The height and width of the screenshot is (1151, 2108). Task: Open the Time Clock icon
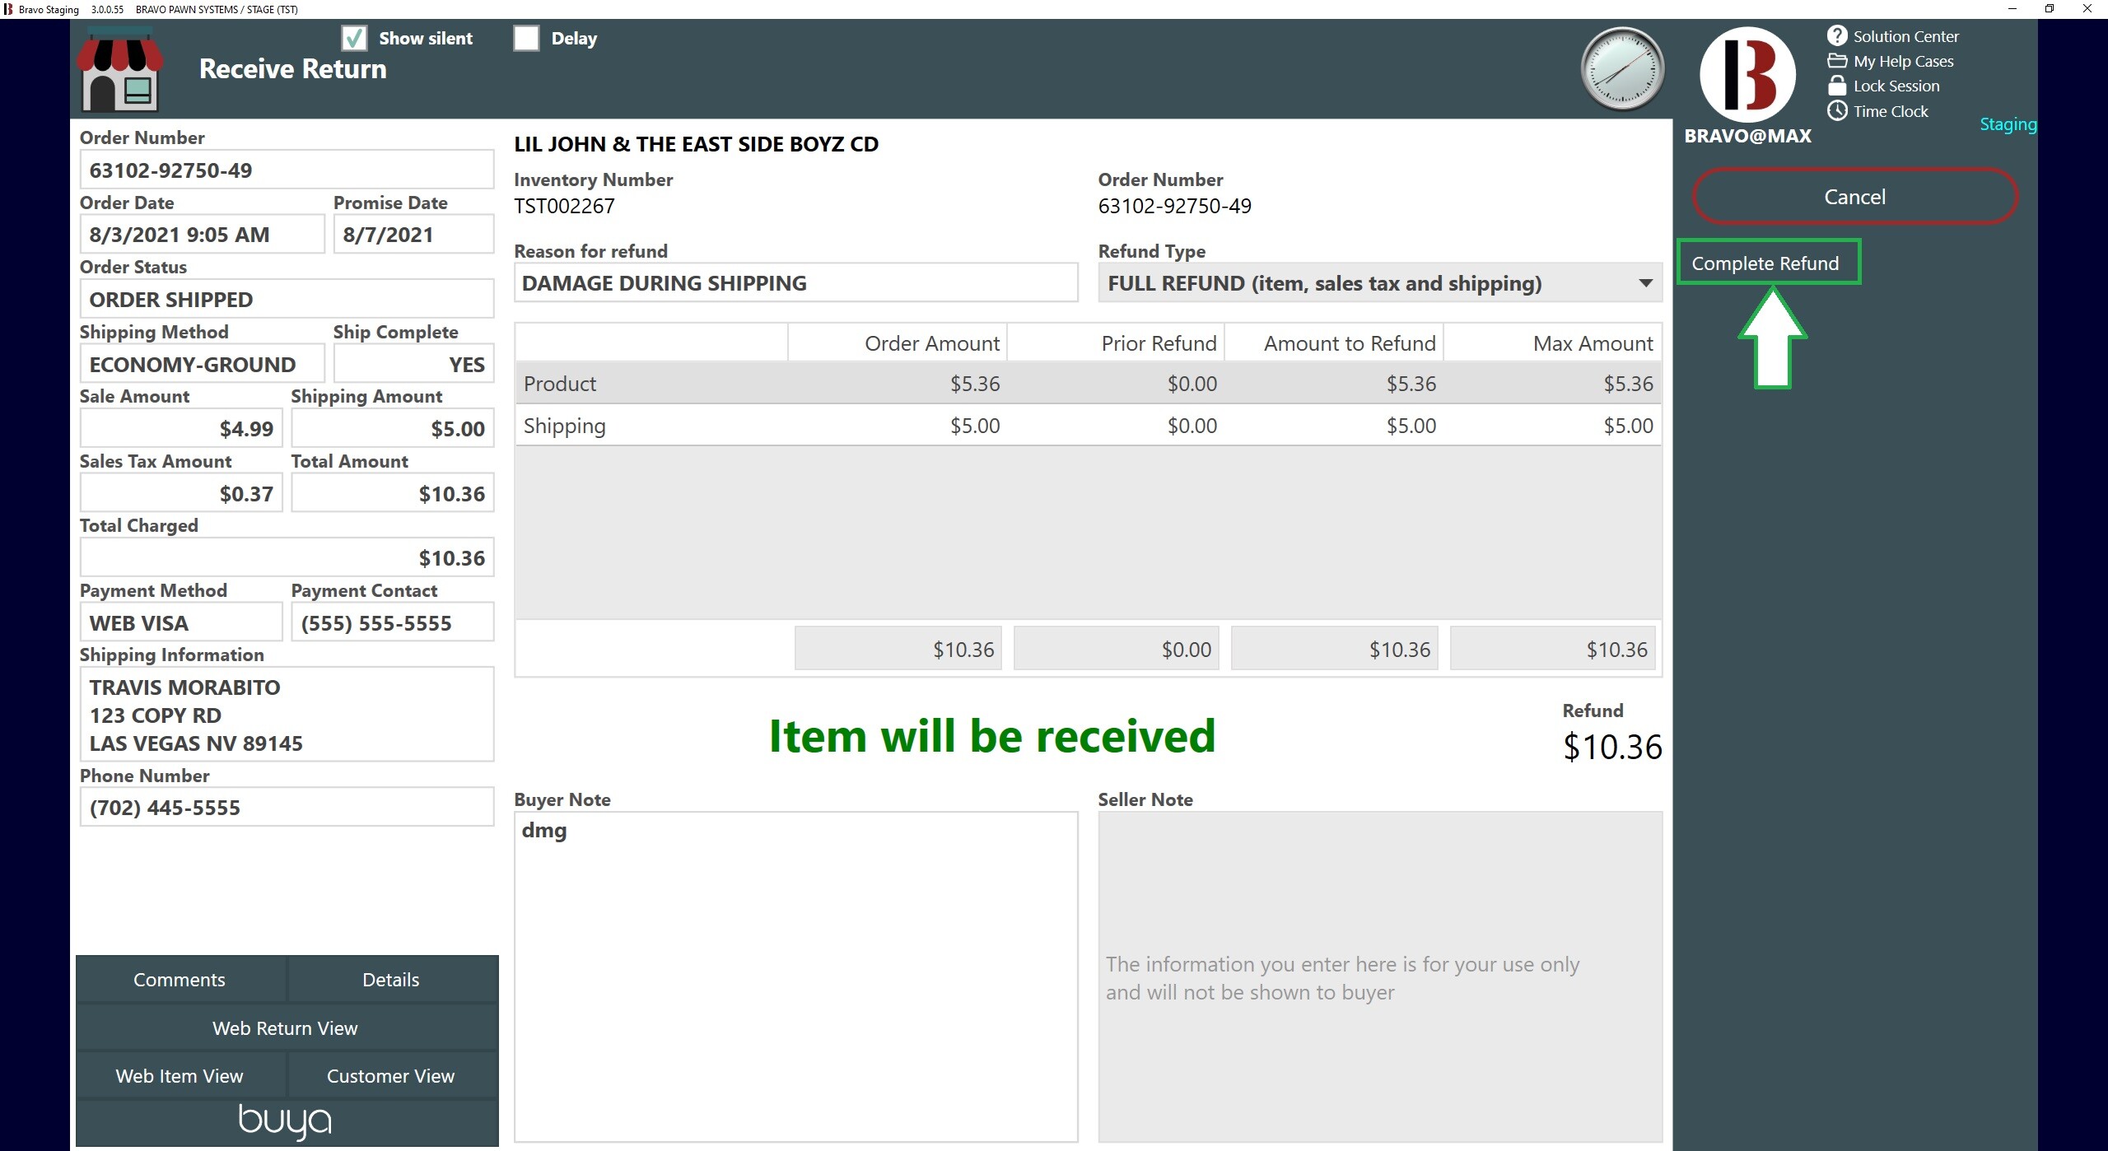pos(1837,110)
